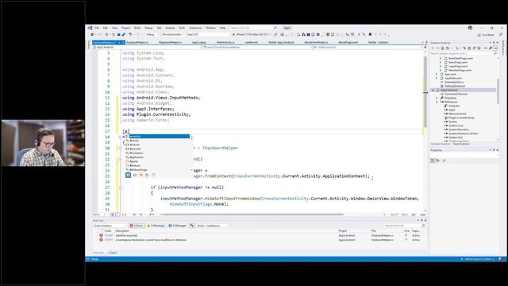Open the App3.iOS startup project dropdown
The image size is (508, 286).
click(208, 34)
